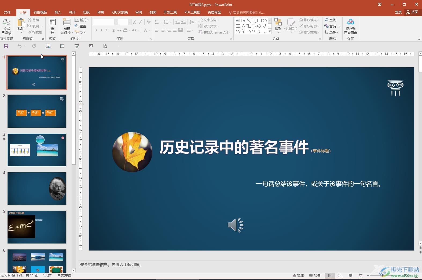The image size is (422, 280).
Task: Click the Format Painter (格式刷) button
Action: (35, 32)
